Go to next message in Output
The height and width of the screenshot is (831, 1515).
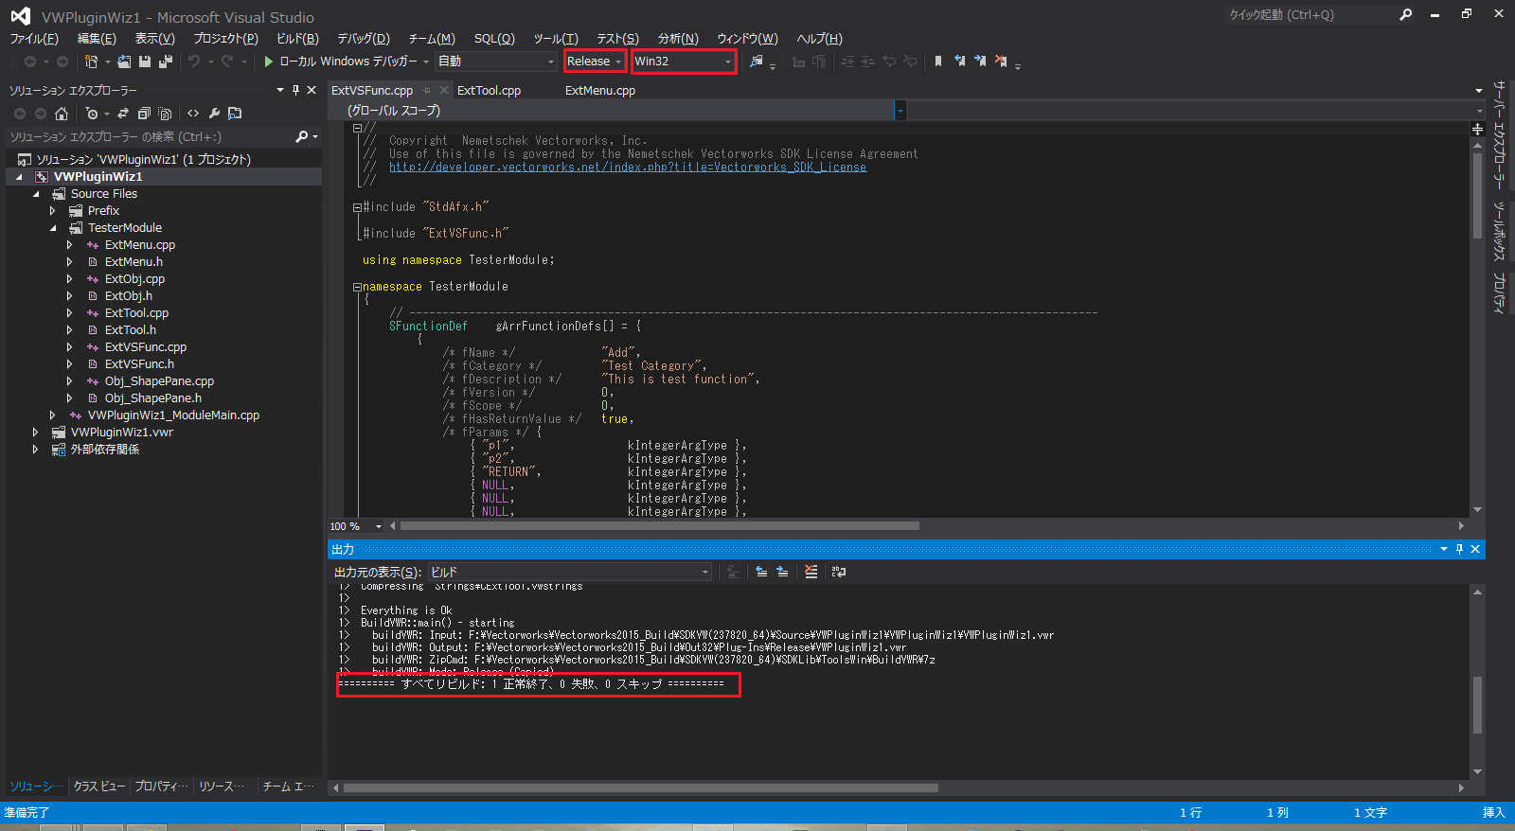782,572
